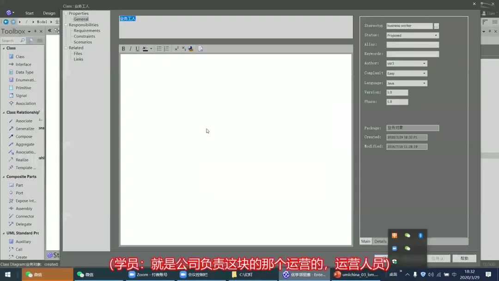Select the Association class tool in Toolbox

[x=25, y=104]
